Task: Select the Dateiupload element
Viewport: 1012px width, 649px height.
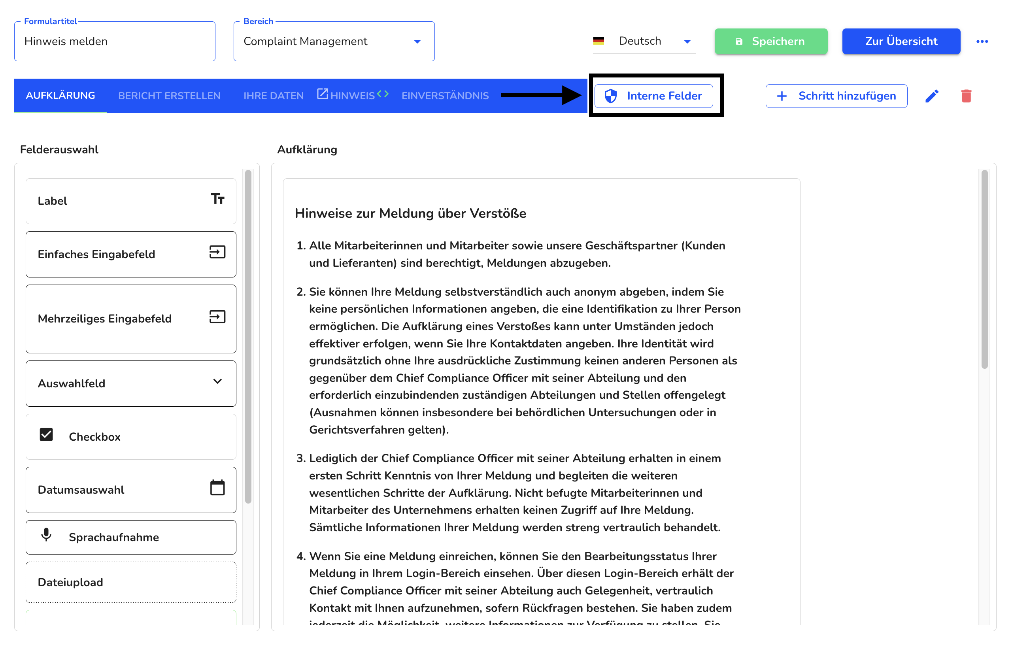Action: coord(131,582)
